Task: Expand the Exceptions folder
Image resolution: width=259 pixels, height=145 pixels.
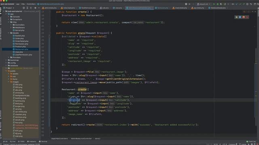Action: (8, 19)
